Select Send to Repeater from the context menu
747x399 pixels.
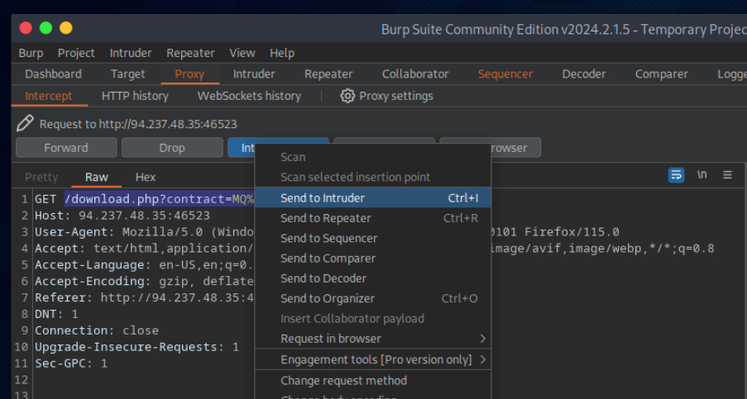pos(325,218)
